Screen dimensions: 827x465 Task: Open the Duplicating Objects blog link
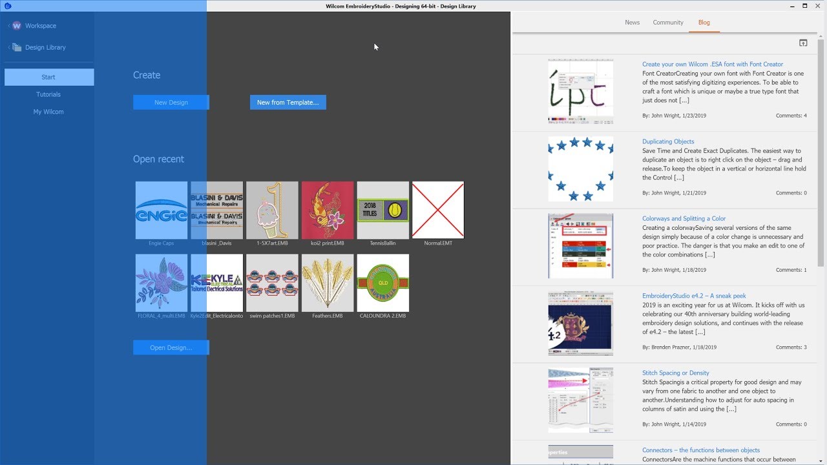coord(668,141)
